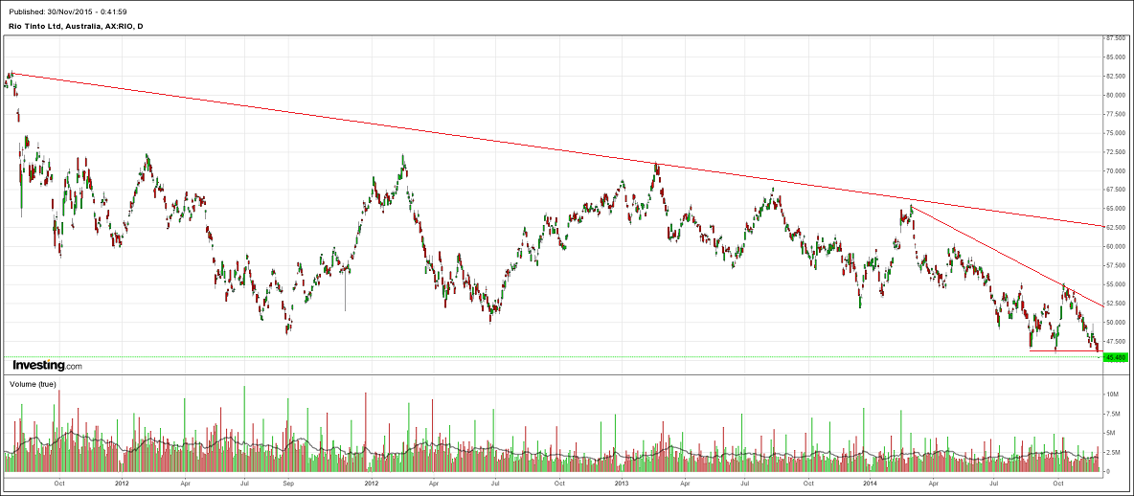Select the Sep label on the time axis

288,485
